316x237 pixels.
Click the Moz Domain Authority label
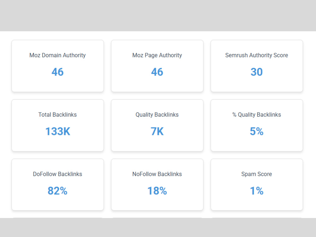(x=58, y=55)
